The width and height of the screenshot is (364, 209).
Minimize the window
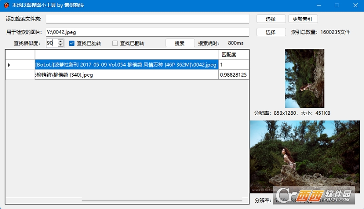pos(319,5)
